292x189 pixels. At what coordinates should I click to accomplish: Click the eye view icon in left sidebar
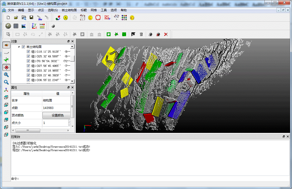(6, 45)
